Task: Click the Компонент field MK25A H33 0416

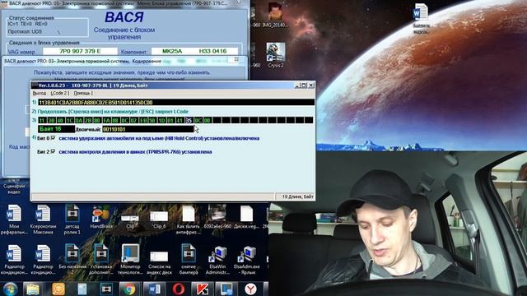Action: pyautogui.click(x=194, y=51)
